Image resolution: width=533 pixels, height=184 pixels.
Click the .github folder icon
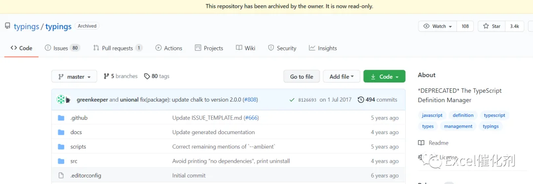click(61, 118)
